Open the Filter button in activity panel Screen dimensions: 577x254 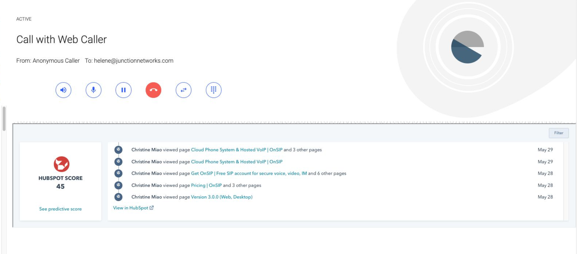click(x=559, y=133)
